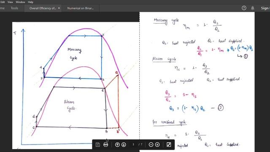
Task: Switch to the Numerical on Binar... tab
Action: tap(81, 8)
